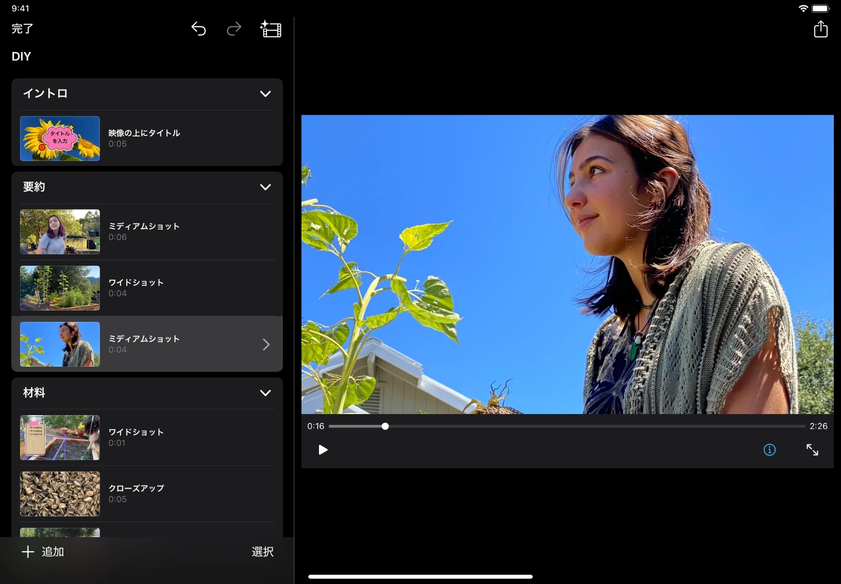Open the storyboard media icon with sparkle
This screenshot has width=841, height=584.
(271, 29)
